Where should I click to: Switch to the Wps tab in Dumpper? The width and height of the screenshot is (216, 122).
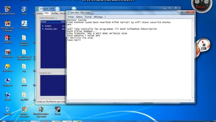coord(47,13)
